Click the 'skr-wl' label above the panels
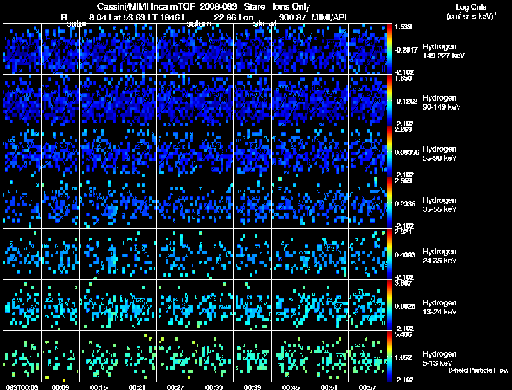512x390 pixels. point(265,24)
